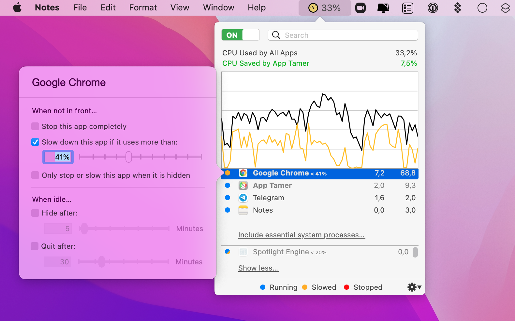Click the blue status dot for Telegram
The width and height of the screenshot is (515, 321).
coord(228,198)
